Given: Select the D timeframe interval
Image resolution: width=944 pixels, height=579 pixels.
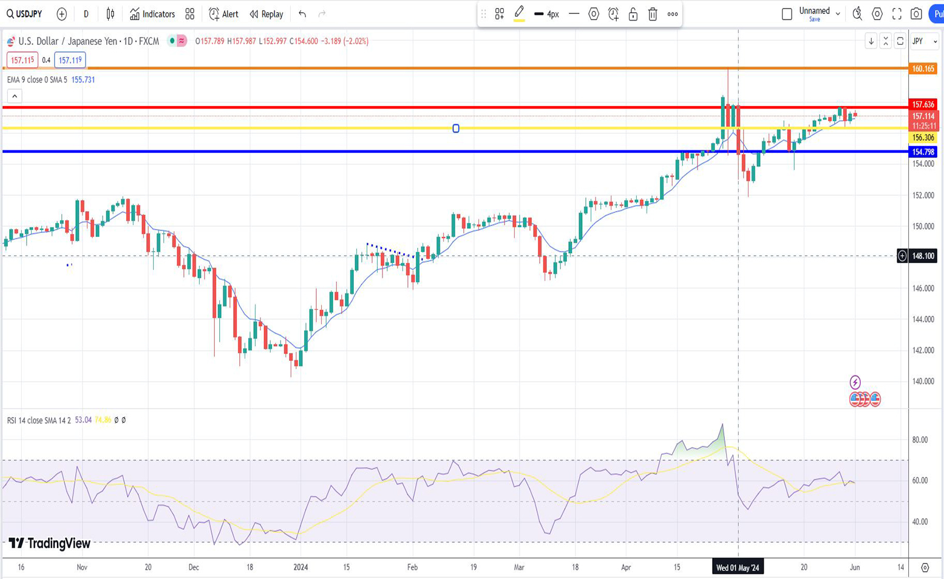Looking at the screenshot, I should click(86, 14).
